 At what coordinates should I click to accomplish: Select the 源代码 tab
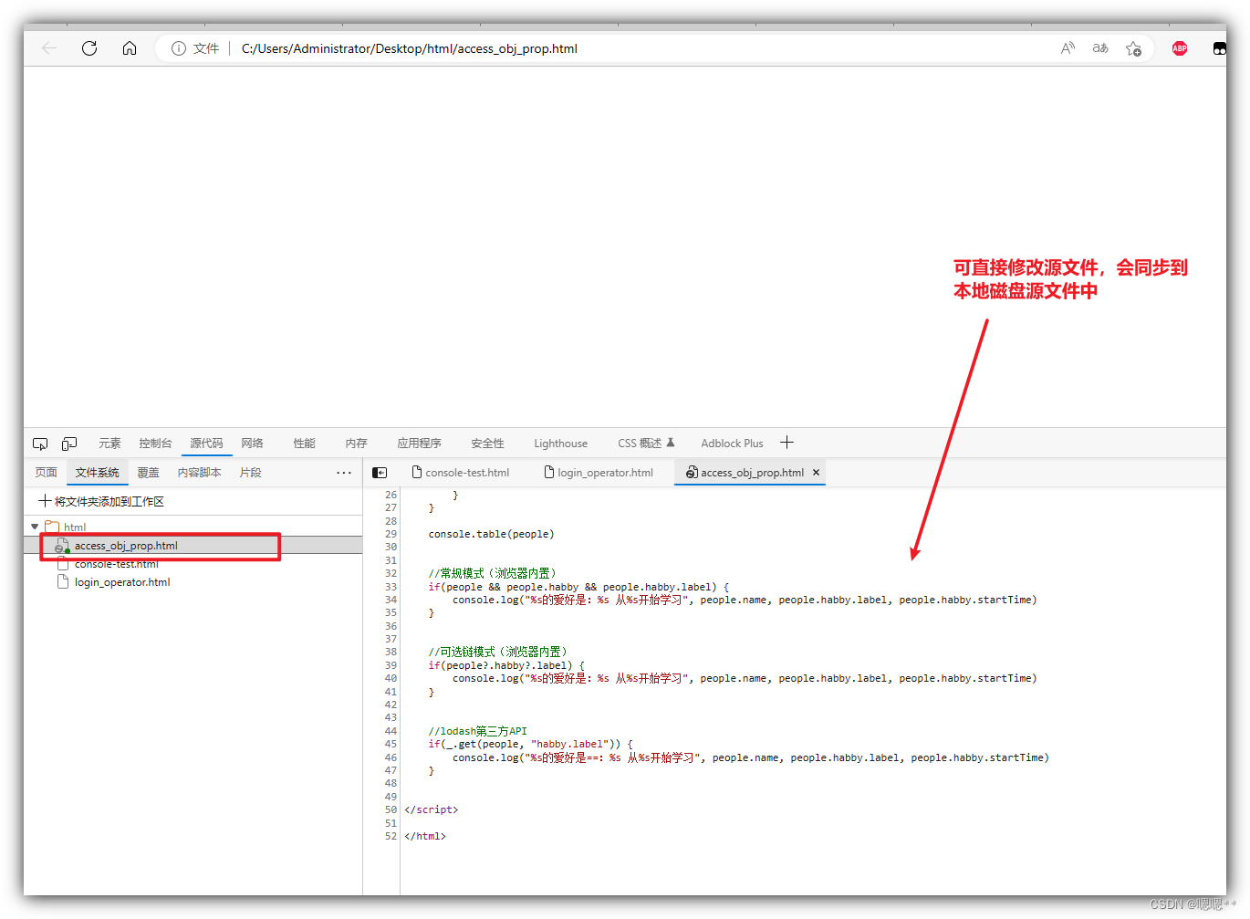tap(206, 444)
